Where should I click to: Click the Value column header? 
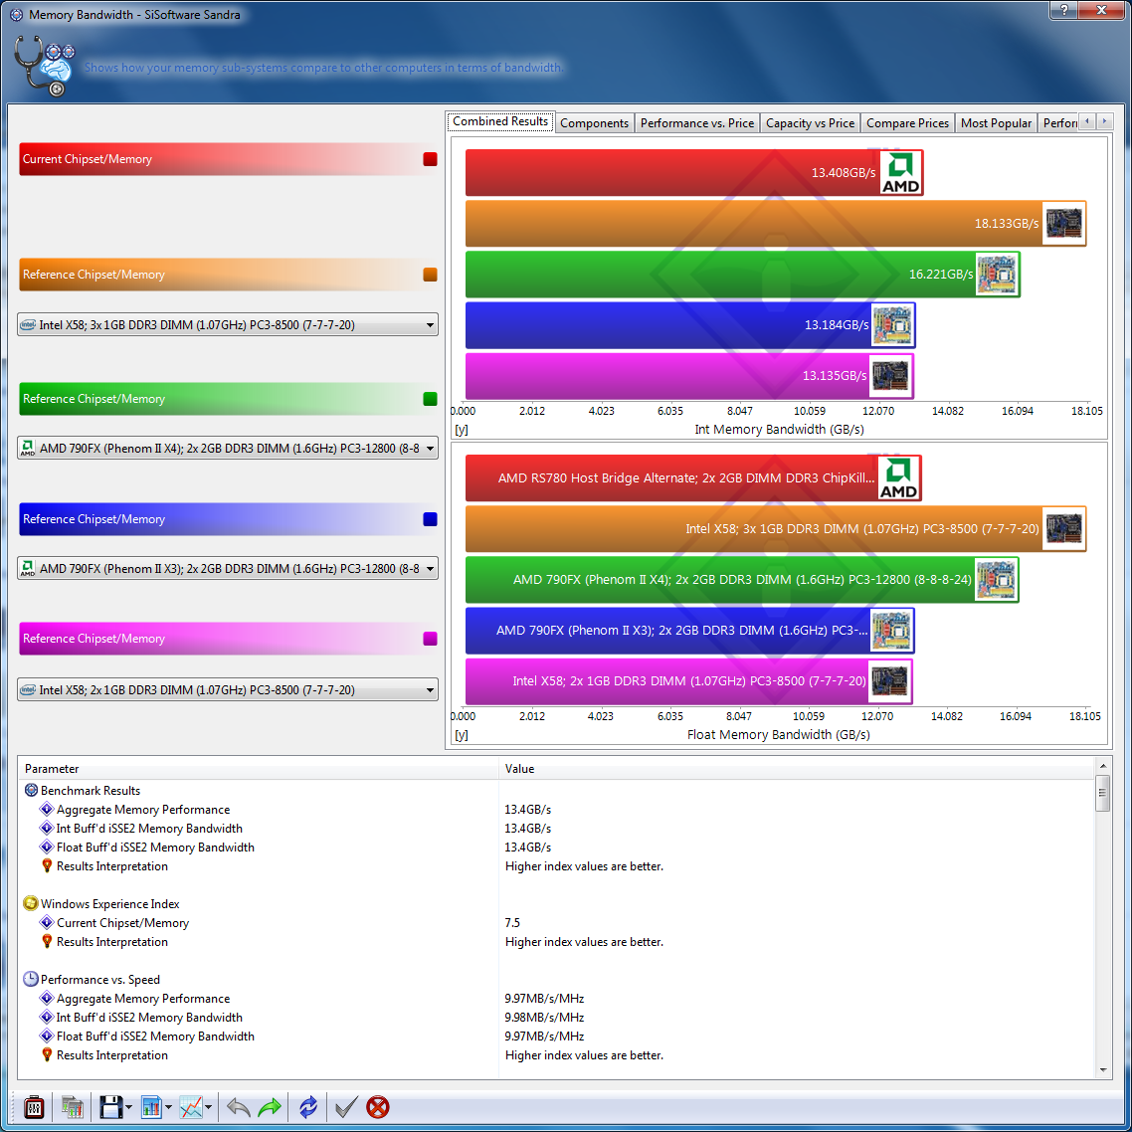797,769
